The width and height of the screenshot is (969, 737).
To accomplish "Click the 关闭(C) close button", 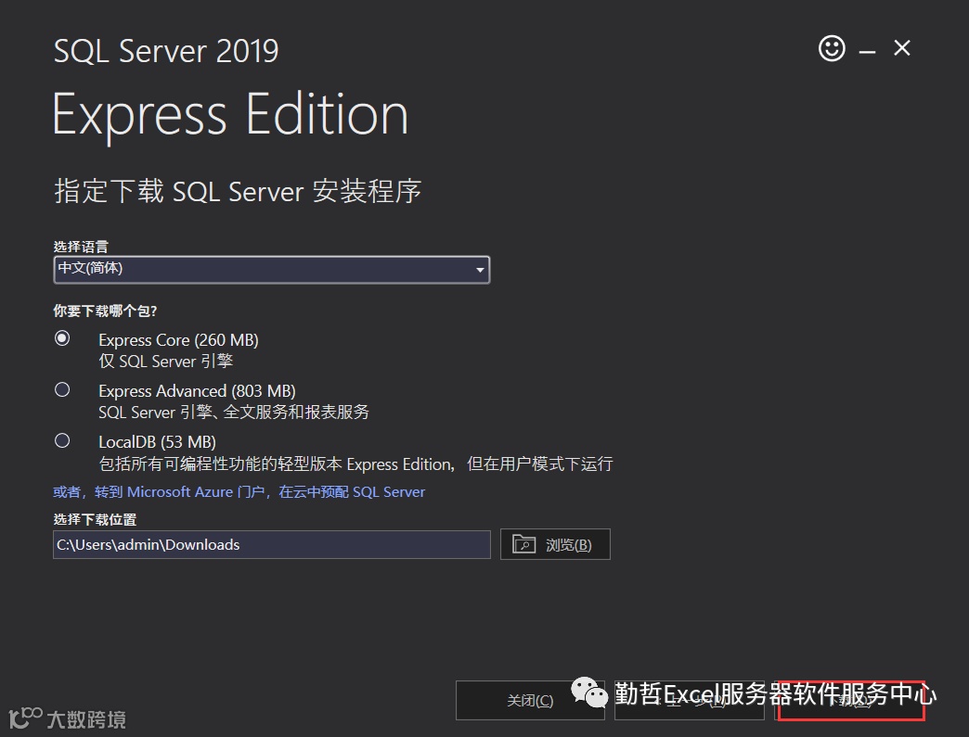I will click(x=530, y=700).
